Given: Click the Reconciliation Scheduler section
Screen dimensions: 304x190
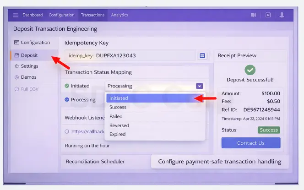Looking at the screenshot, I should coord(95,162).
